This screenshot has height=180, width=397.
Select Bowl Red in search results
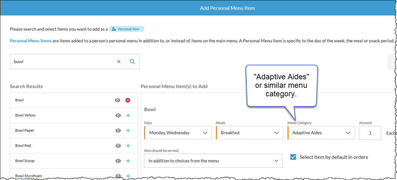pos(23,146)
